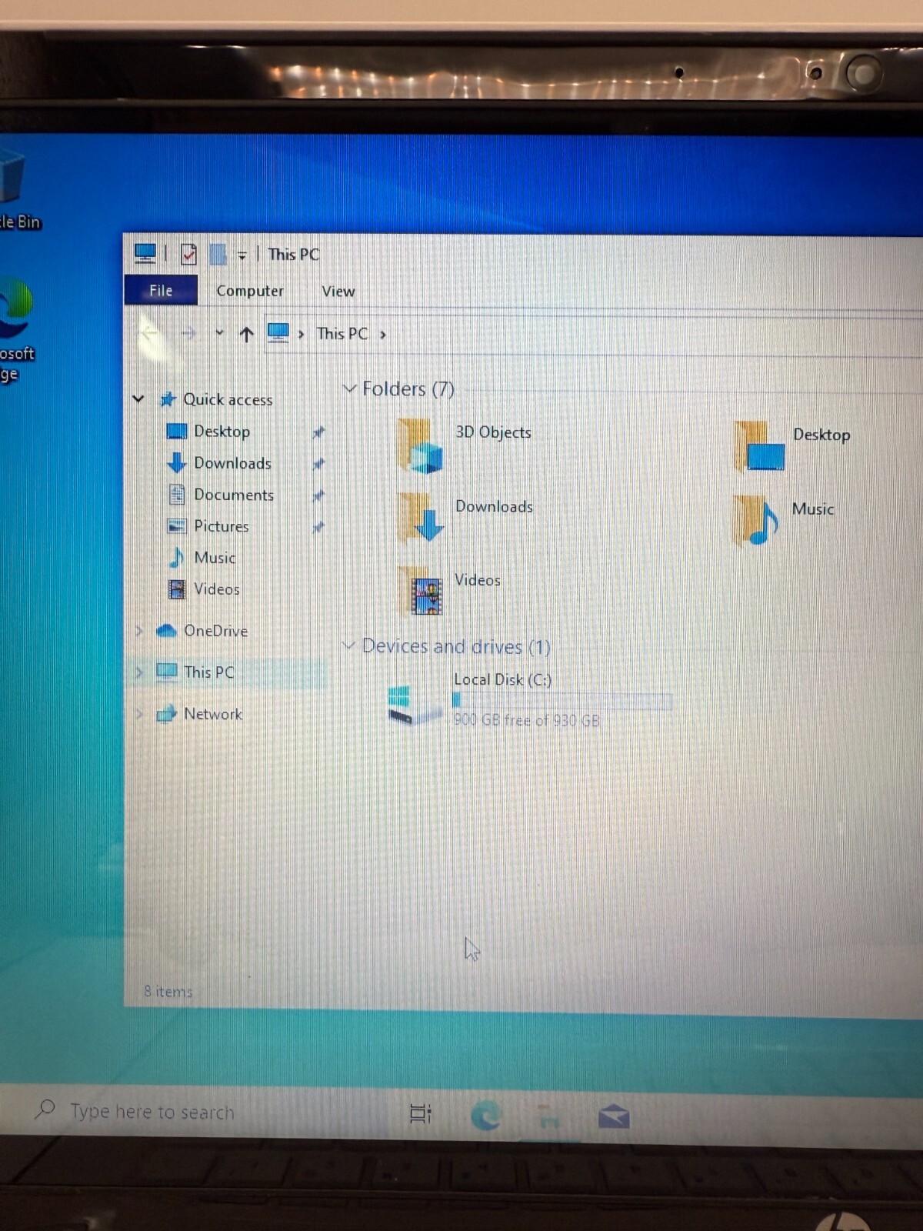Go back with the Back arrow
923x1231 pixels.
tap(149, 332)
